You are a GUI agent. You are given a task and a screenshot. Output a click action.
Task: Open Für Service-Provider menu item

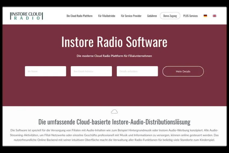pos(131,16)
